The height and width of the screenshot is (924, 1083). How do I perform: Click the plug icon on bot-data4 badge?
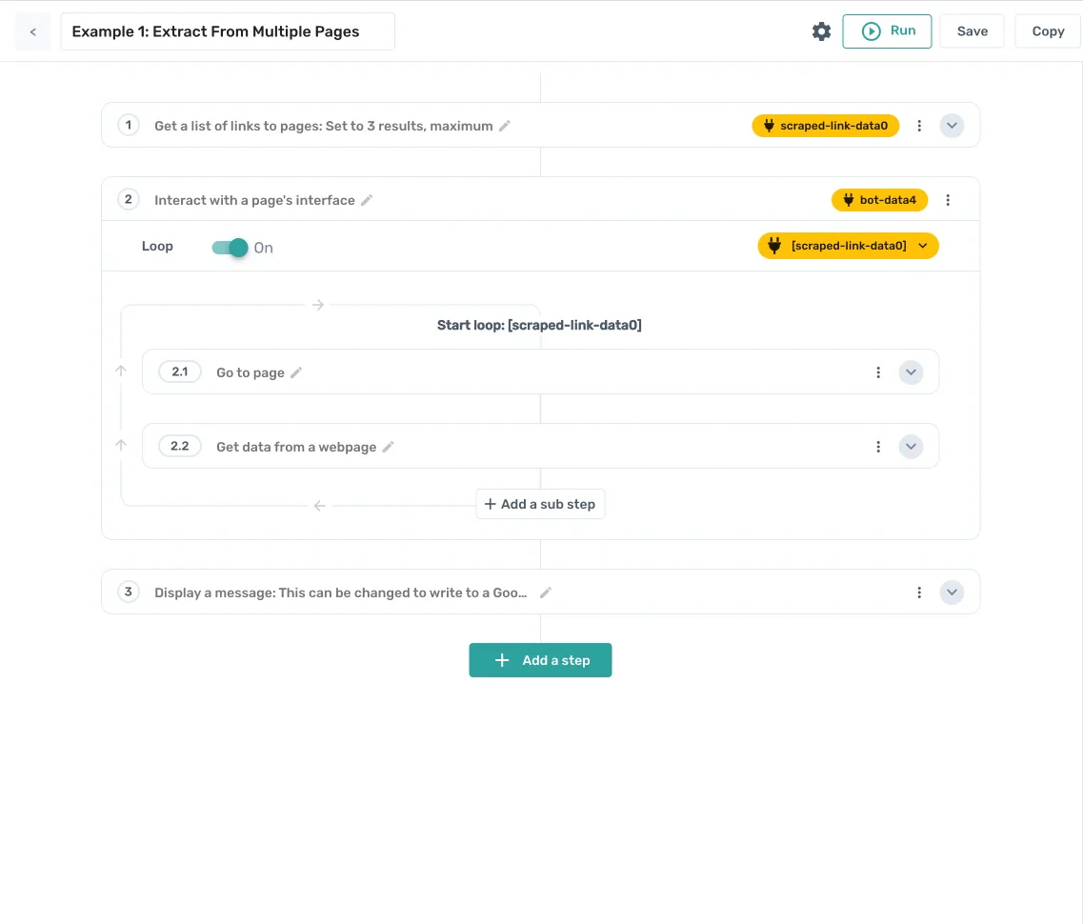click(848, 199)
